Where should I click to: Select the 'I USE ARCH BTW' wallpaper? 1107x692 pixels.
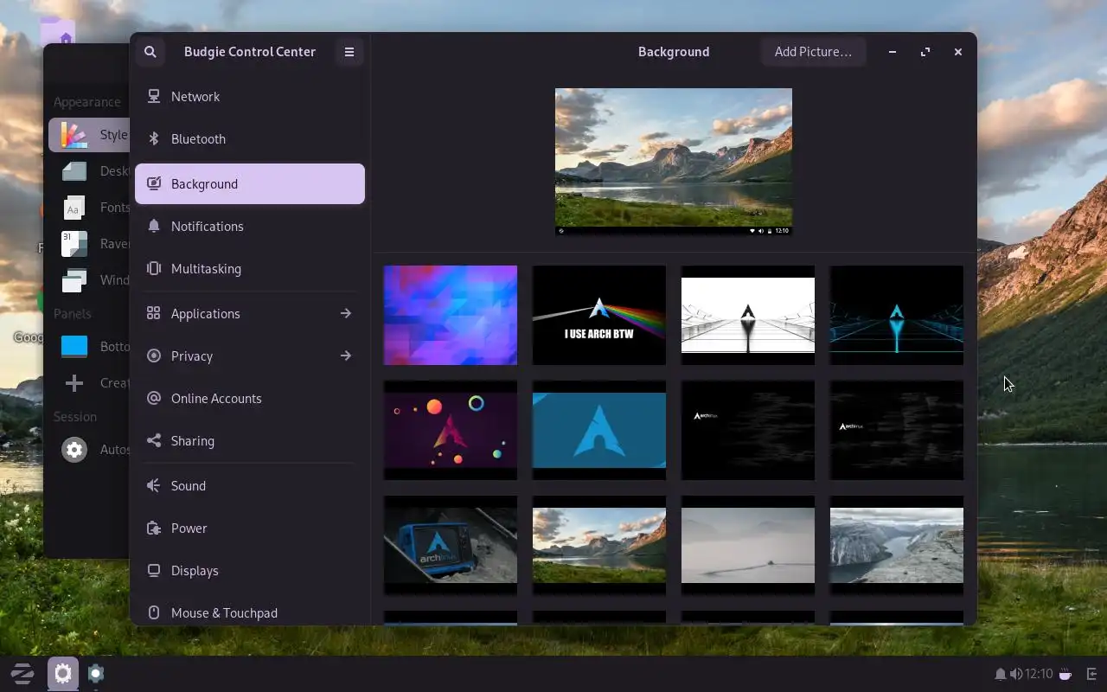pos(599,315)
